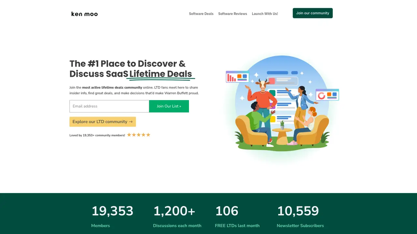Select the Members label
The height and width of the screenshot is (234, 417).
tap(101, 226)
